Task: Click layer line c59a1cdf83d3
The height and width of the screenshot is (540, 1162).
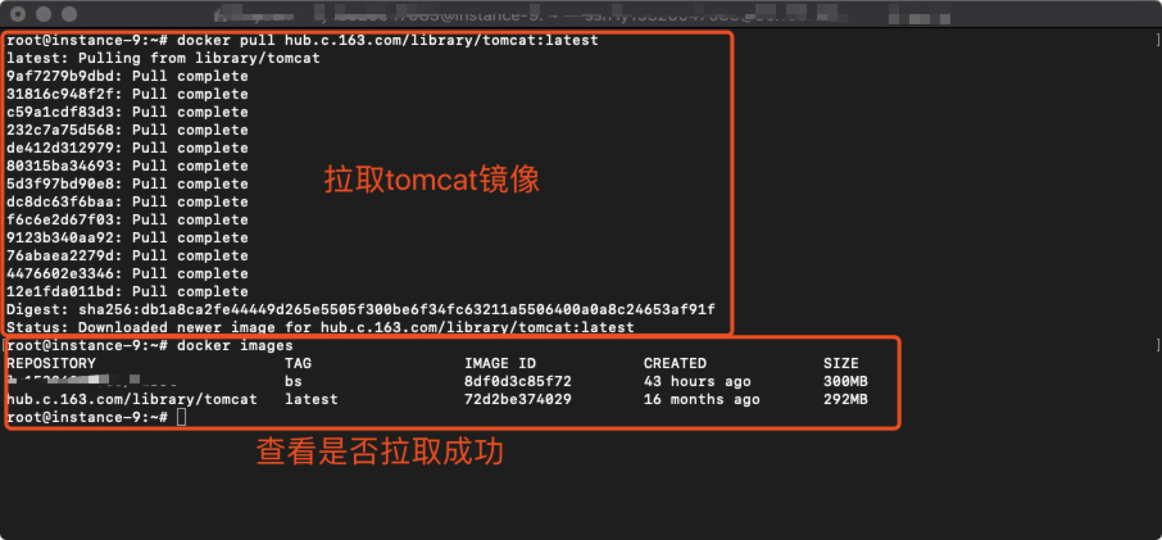Action: click(x=127, y=112)
